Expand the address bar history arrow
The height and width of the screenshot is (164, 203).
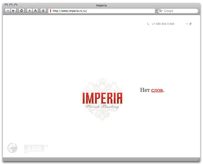pyautogui.click(x=156, y=11)
